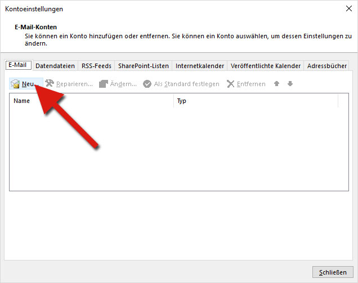Viewport: 358px width, 283px height.
Task: Select the Adressbücher tab
Action: tap(326, 66)
